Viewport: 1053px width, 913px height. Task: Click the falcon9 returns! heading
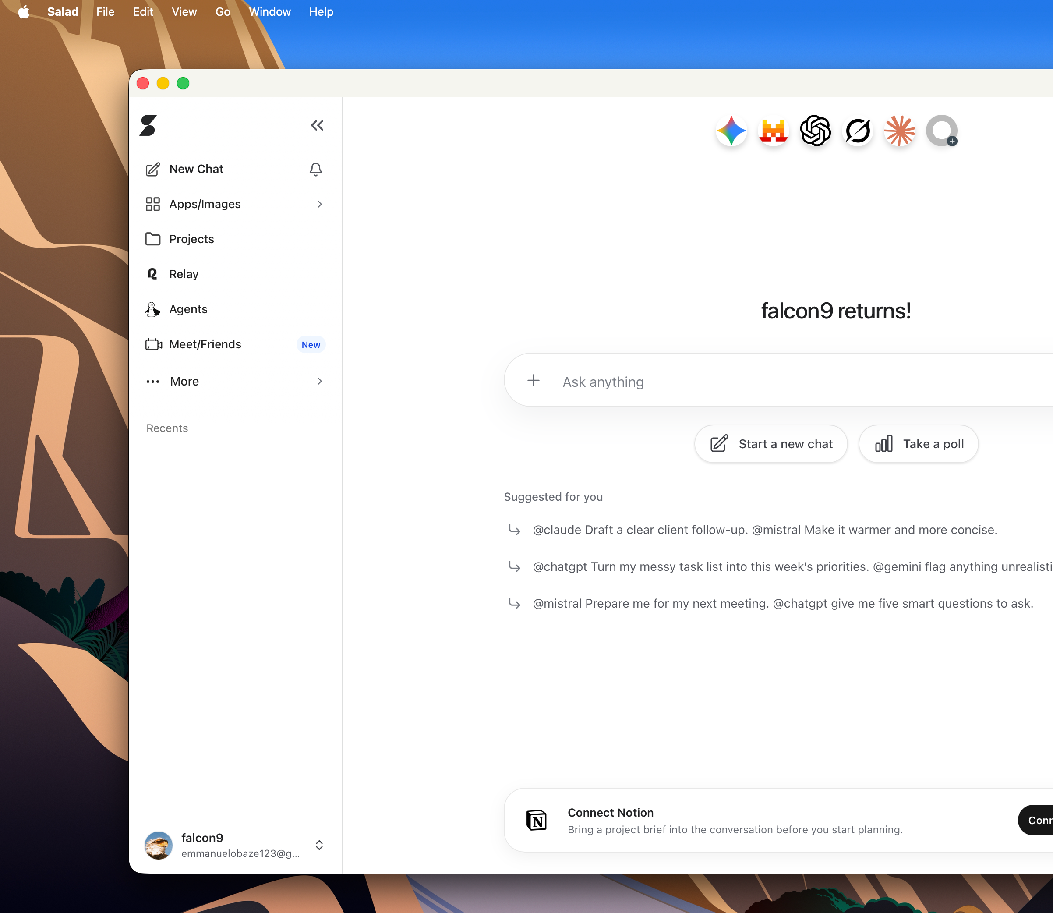[835, 311]
